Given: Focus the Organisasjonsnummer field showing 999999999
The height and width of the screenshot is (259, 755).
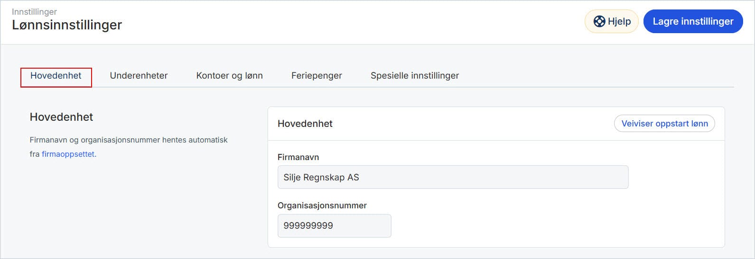Looking at the screenshot, I should pyautogui.click(x=334, y=226).
